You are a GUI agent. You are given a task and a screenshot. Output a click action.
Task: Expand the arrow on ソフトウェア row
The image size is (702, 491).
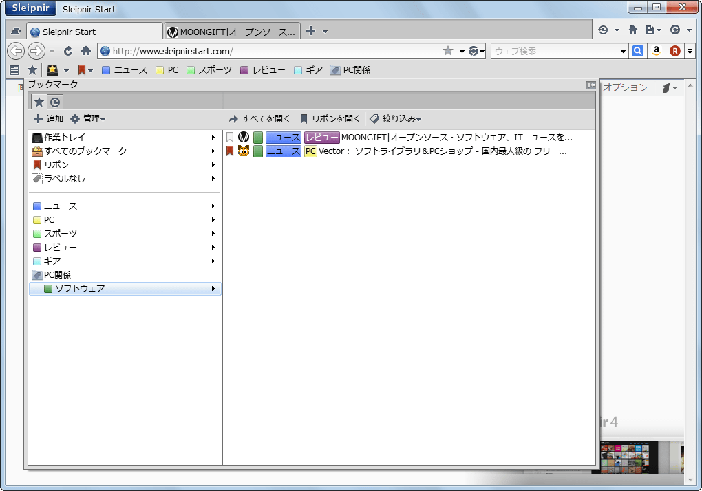click(213, 289)
